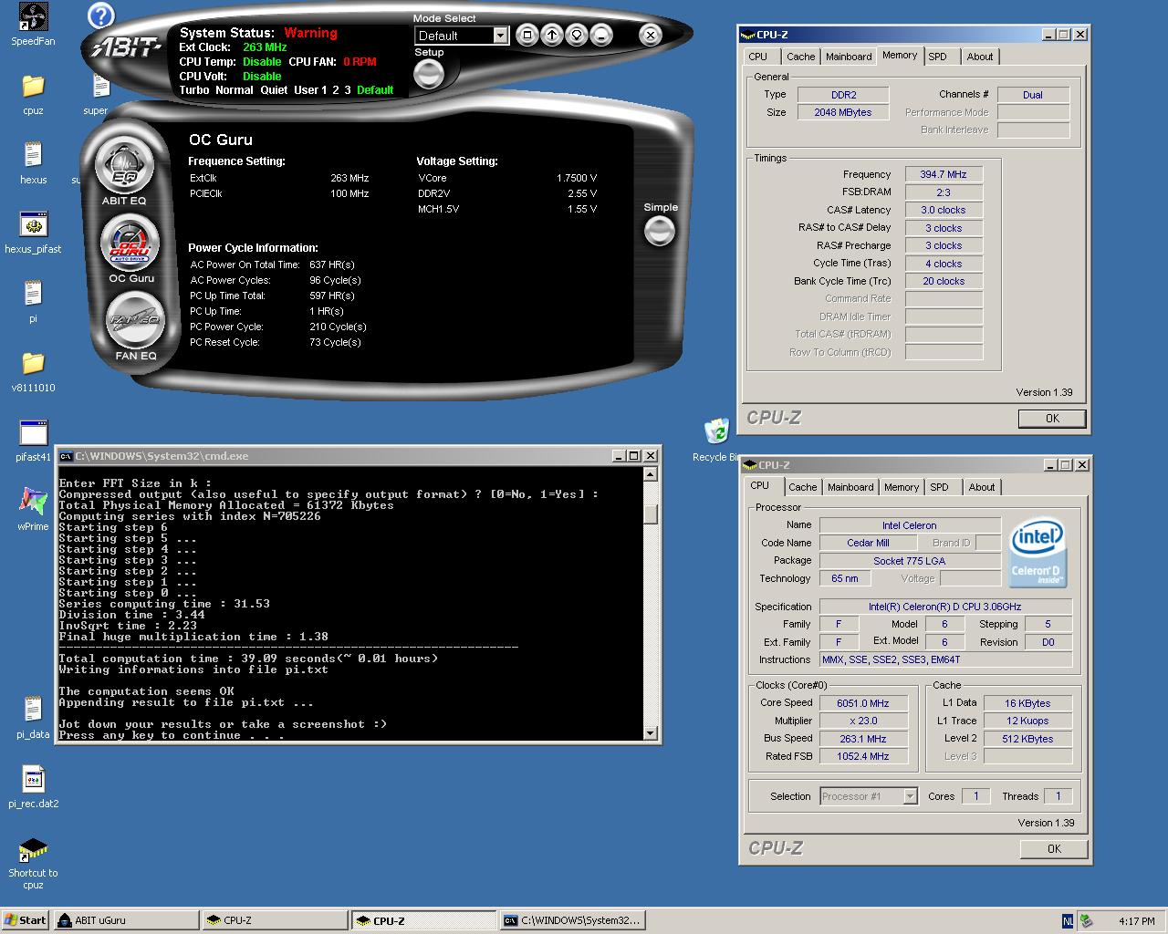Click the NL language indicator in the tray
The image size is (1168, 934).
pyautogui.click(x=1068, y=921)
